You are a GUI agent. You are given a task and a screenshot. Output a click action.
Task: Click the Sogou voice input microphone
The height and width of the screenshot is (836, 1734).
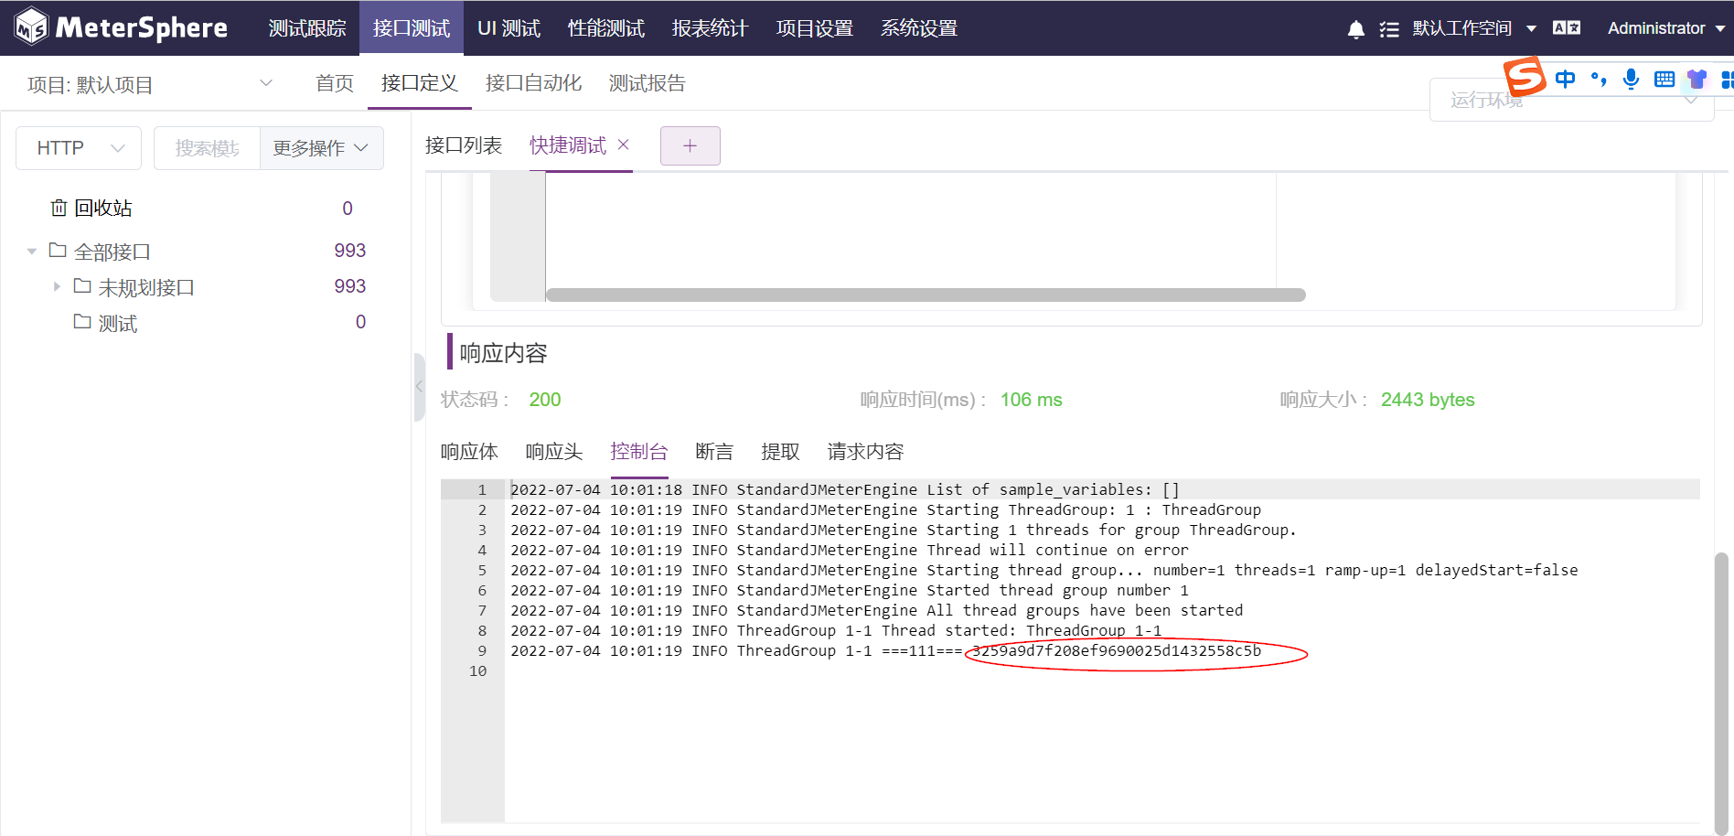1631,80
